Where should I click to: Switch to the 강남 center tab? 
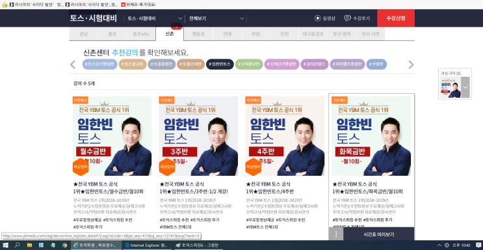pos(83,34)
